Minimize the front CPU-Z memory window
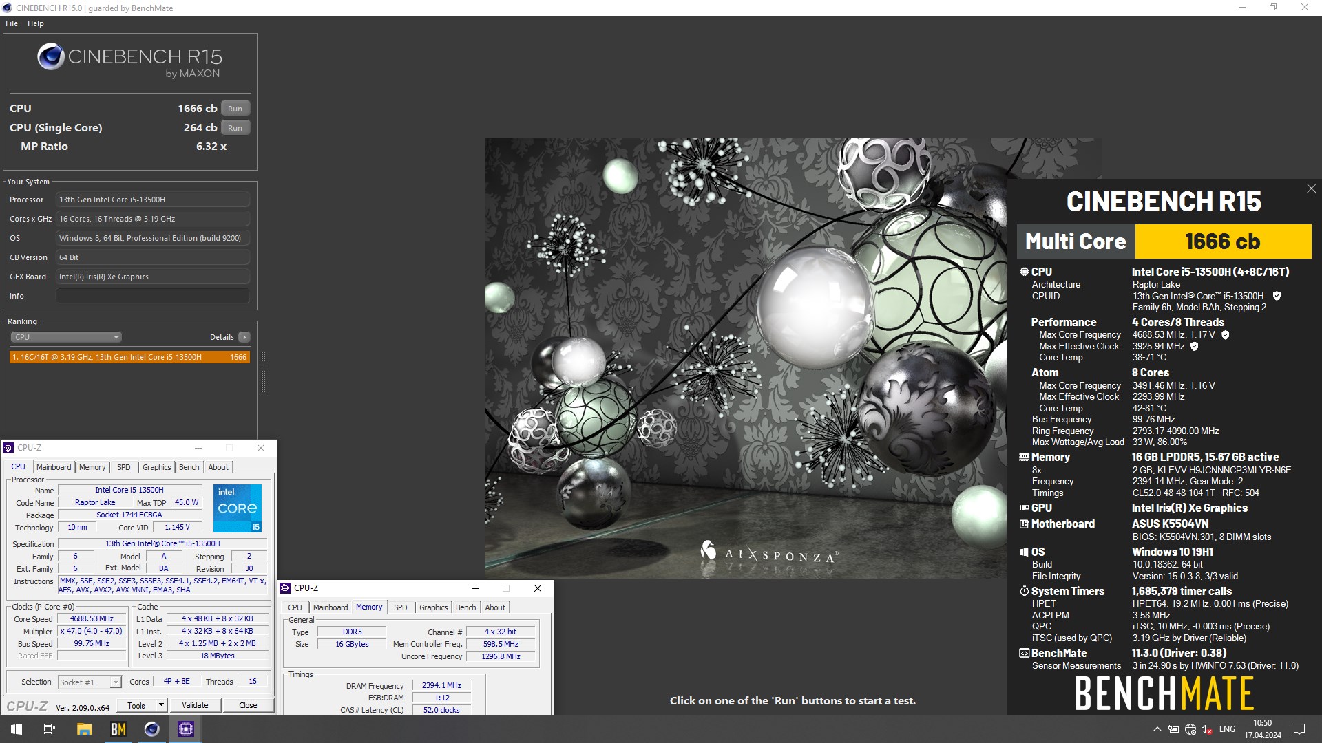This screenshot has width=1322, height=743. 474,588
